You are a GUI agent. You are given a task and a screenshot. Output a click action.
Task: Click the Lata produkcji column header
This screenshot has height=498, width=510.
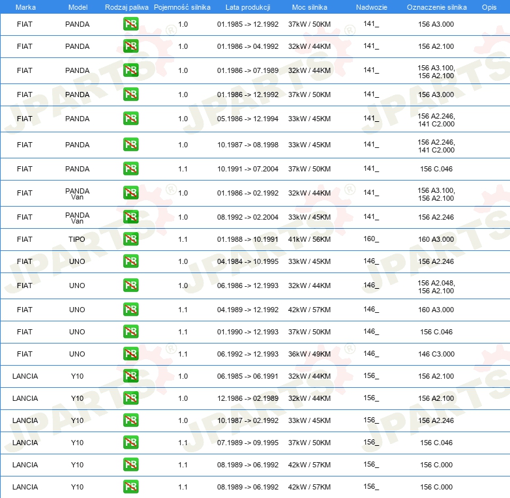pyautogui.click(x=248, y=7)
